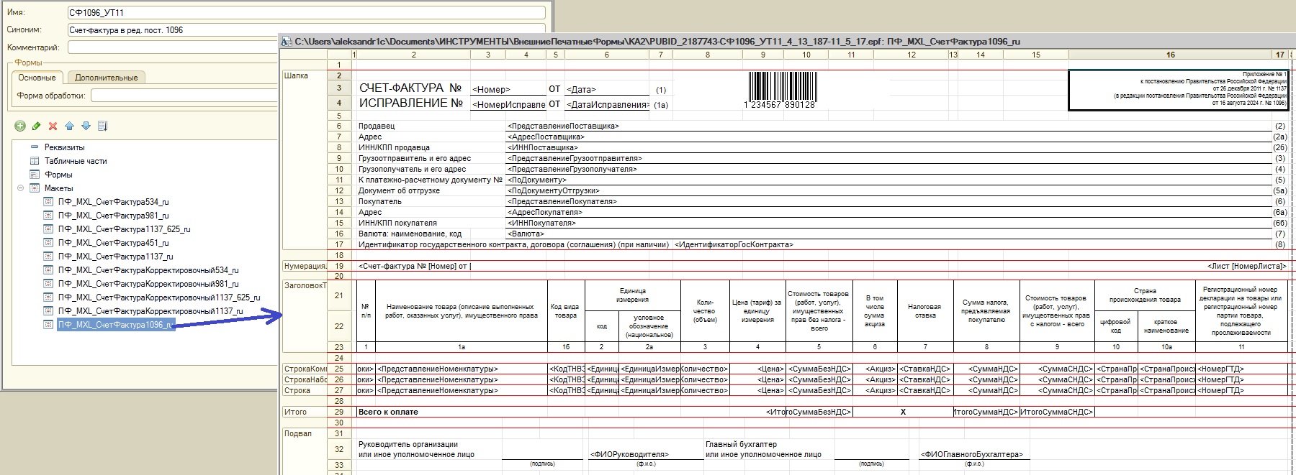
Task: Click the green Add item icon
Action: (20, 126)
